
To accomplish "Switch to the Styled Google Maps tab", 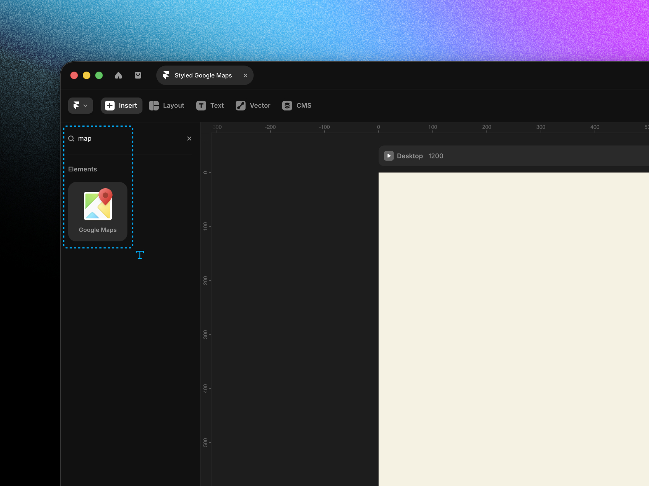I will pos(203,75).
